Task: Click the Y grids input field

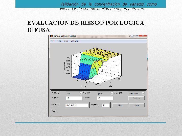Action: (x=105, y=98)
